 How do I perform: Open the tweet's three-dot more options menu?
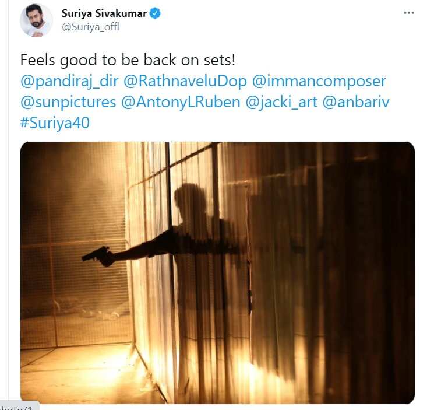click(409, 13)
